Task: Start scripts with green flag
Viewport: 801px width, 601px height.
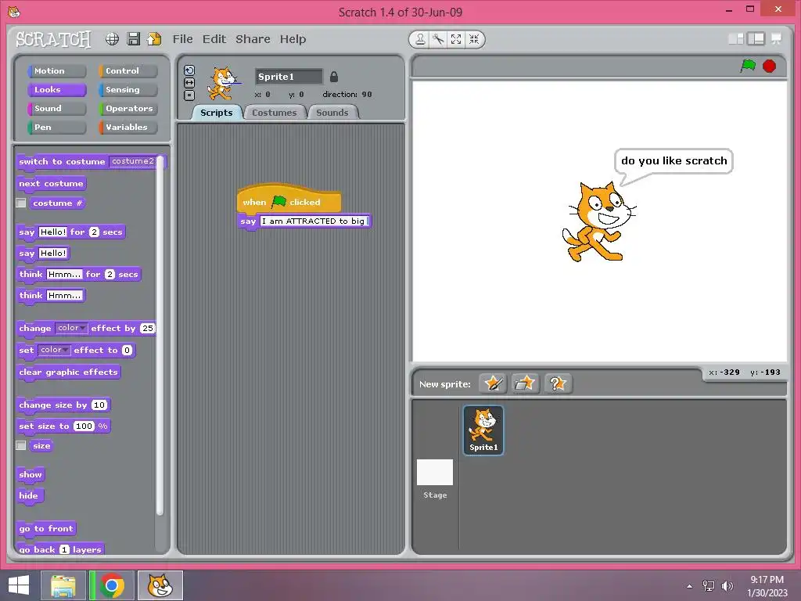Action: click(x=748, y=66)
